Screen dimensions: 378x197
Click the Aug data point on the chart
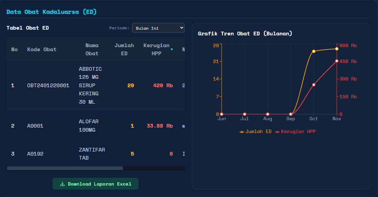pyautogui.click(x=268, y=114)
